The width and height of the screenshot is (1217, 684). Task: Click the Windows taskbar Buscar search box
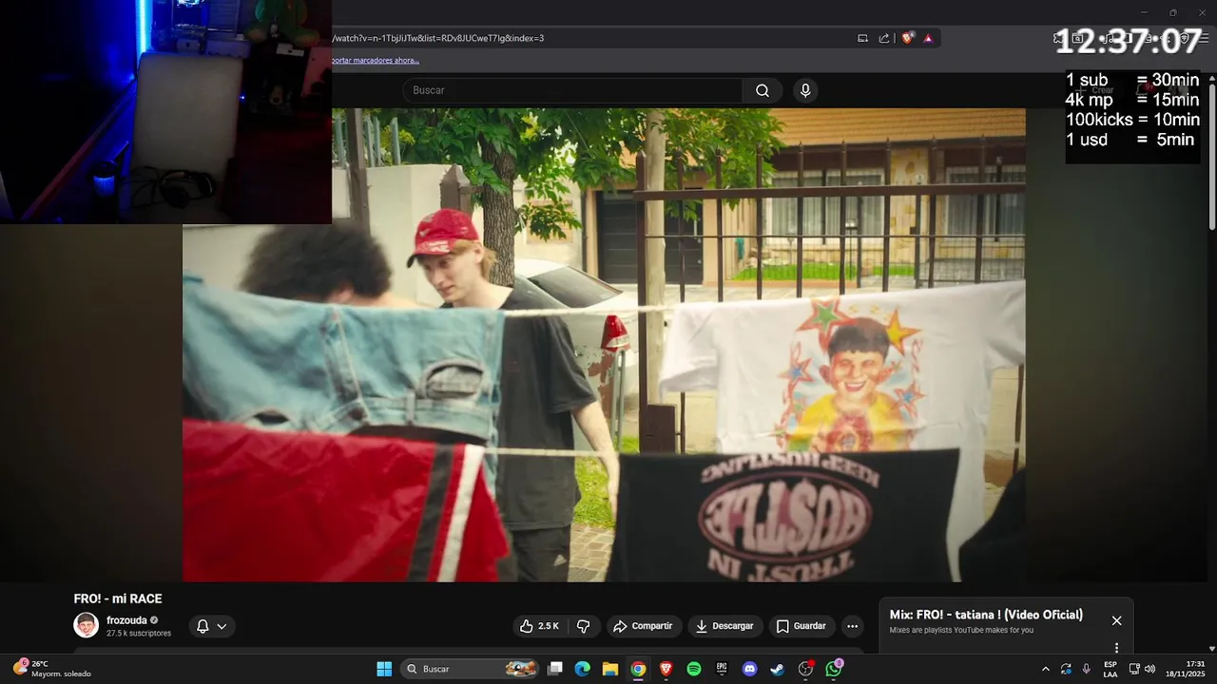point(471,669)
